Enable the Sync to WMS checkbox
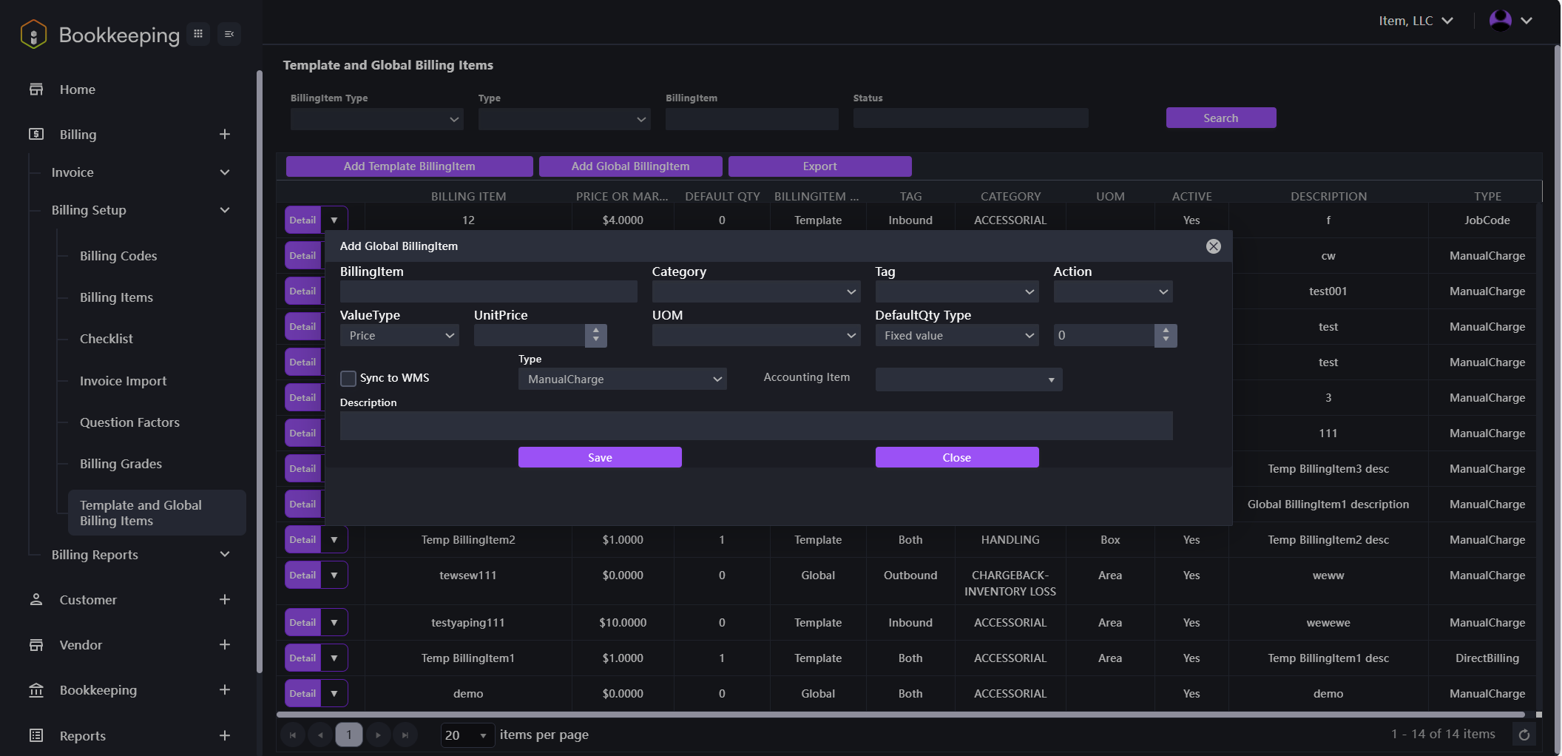 348,378
